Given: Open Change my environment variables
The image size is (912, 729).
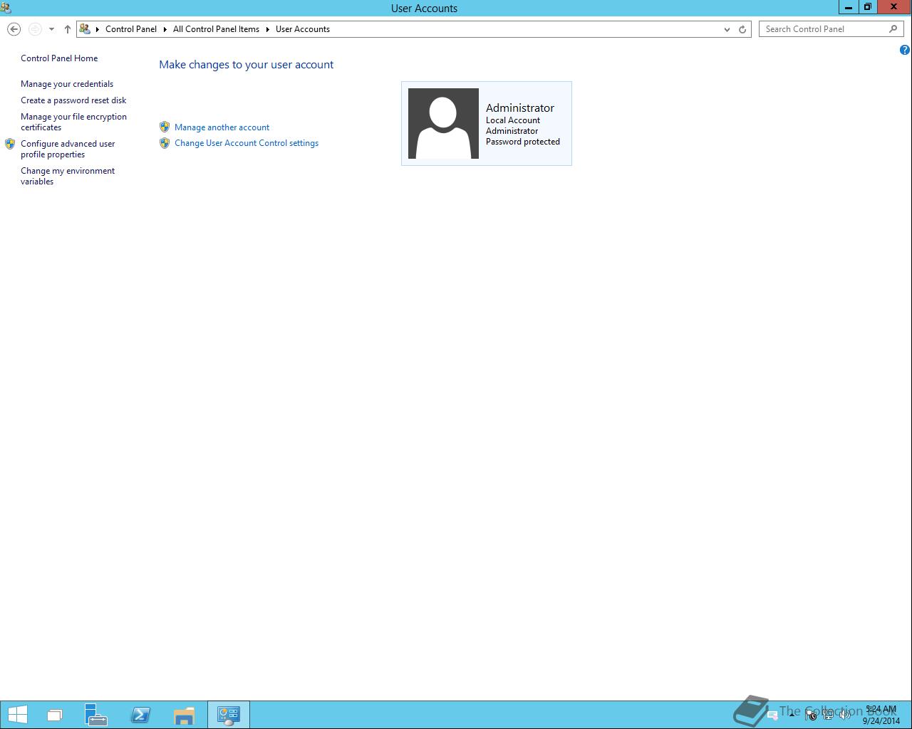Looking at the screenshot, I should click(x=68, y=176).
